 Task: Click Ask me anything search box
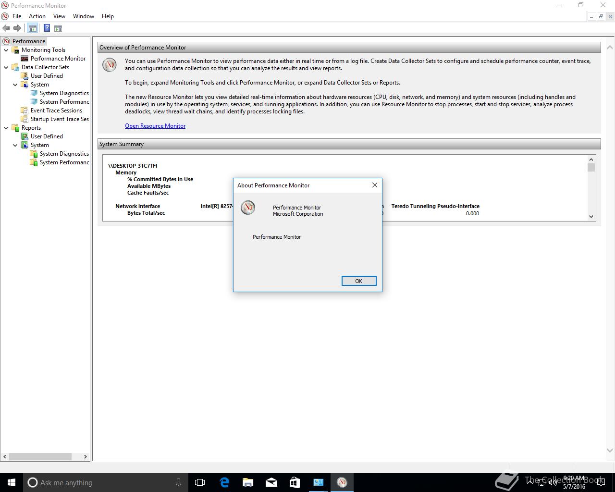click(x=106, y=482)
